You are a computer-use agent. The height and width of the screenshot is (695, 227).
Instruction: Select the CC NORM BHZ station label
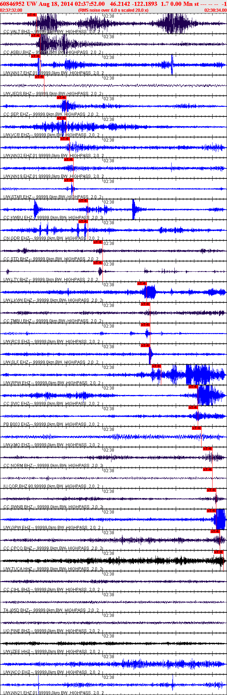[x=53, y=466]
